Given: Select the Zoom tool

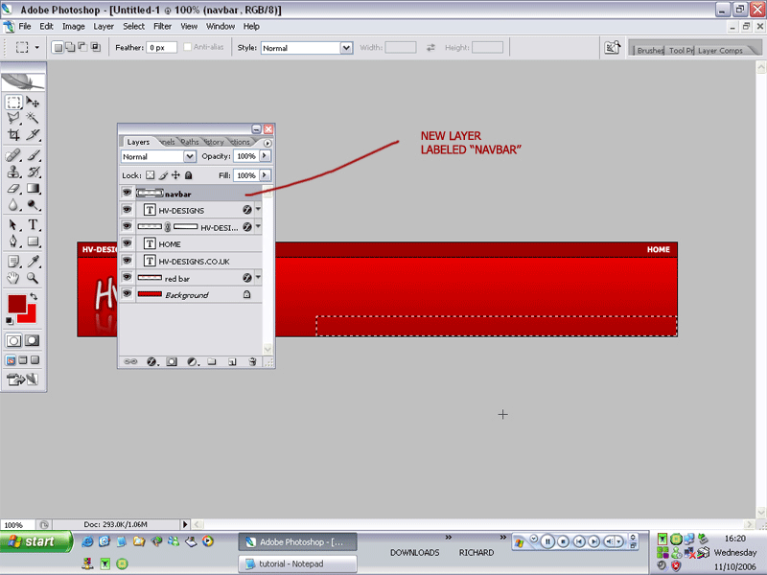Looking at the screenshot, I should pos(33,278).
